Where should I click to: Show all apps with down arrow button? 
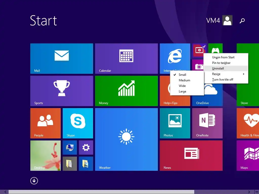34,181
